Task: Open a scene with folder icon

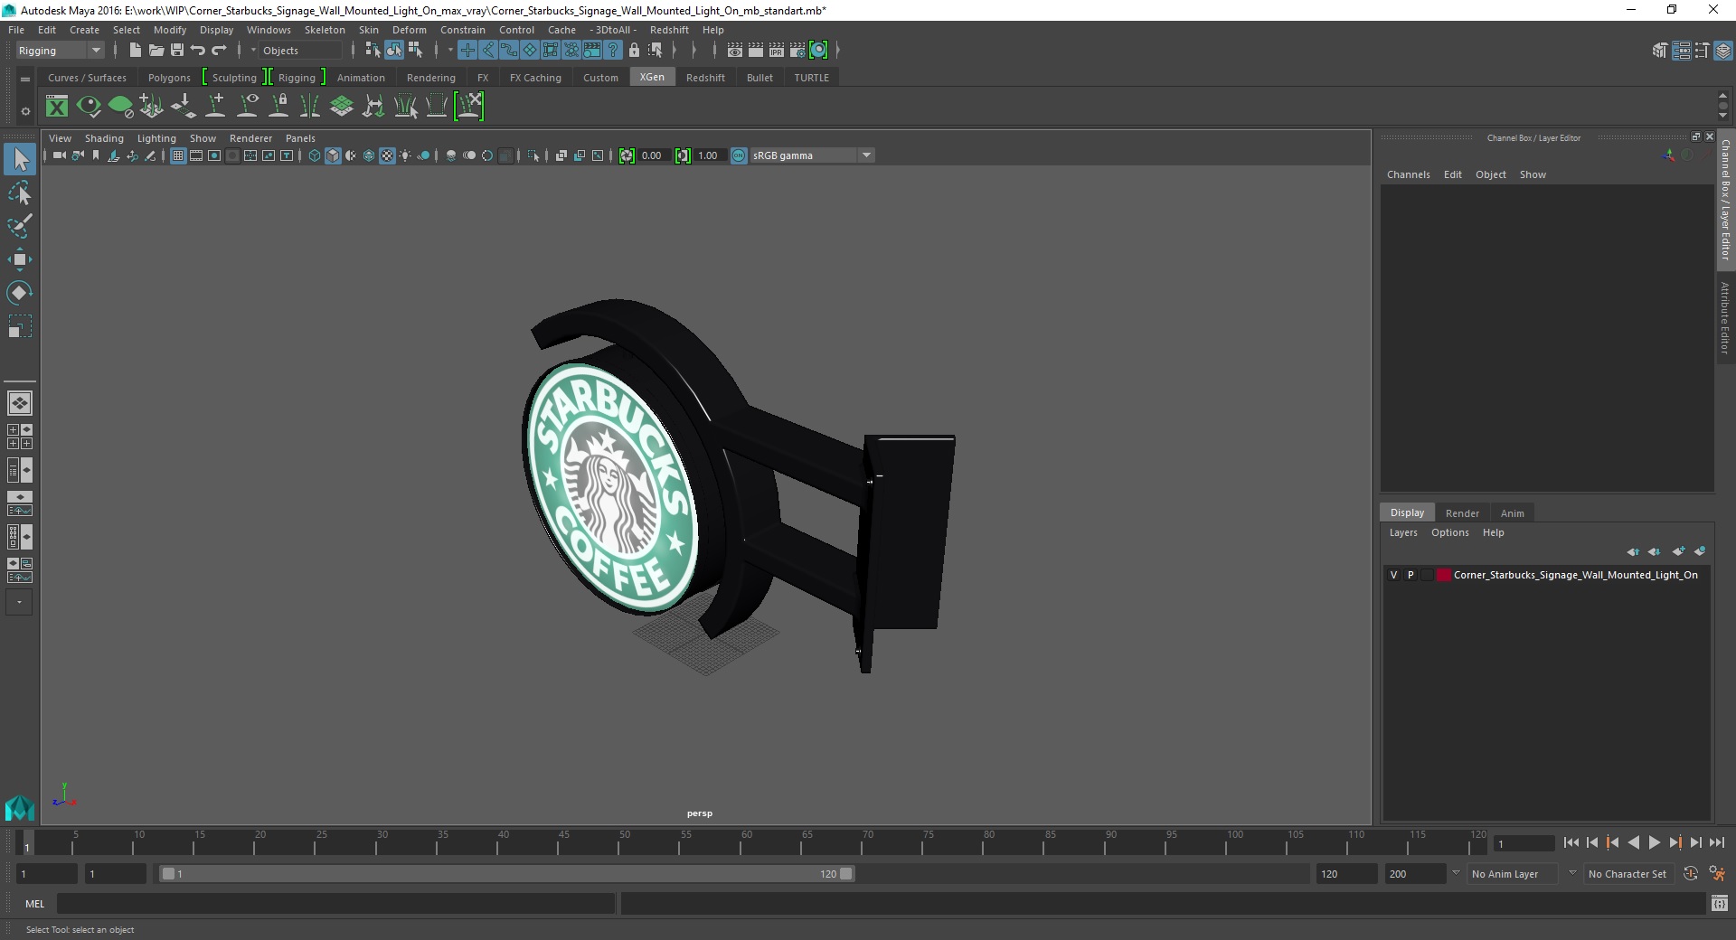Action: (156, 51)
